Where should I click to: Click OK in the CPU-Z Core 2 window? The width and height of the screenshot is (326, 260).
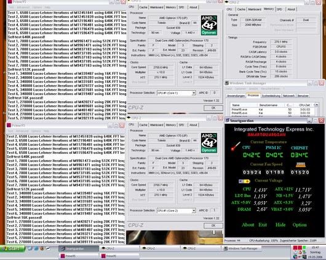[213, 226]
